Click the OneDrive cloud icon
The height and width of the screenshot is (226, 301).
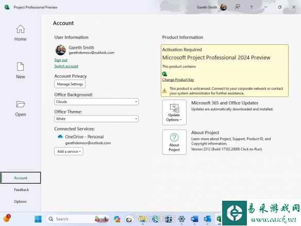(60, 137)
